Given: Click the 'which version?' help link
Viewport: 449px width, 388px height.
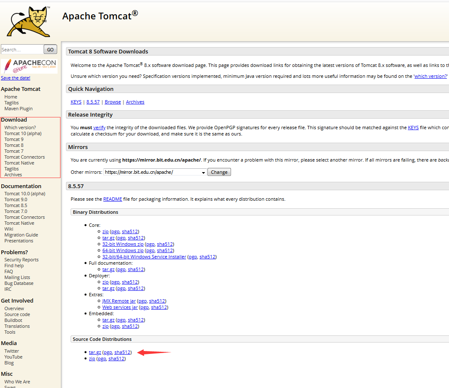Looking at the screenshot, I should coord(431,76).
